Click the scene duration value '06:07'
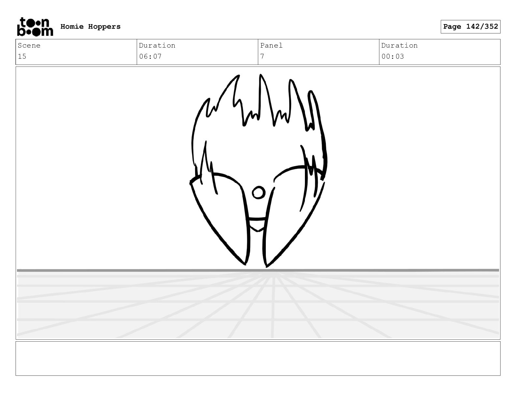The image size is (516, 399). [150, 56]
